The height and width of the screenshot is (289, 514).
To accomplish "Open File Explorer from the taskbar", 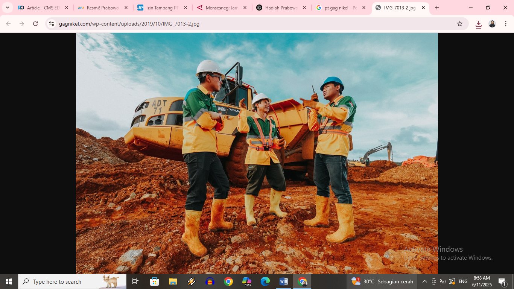I will pos(173,281).
